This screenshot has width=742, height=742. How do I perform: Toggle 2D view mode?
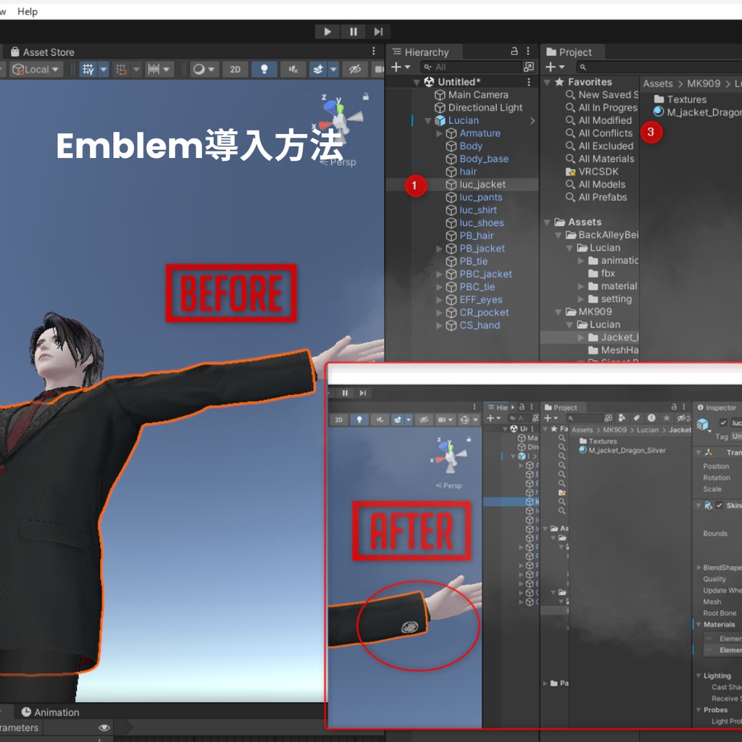click(235, 69)
